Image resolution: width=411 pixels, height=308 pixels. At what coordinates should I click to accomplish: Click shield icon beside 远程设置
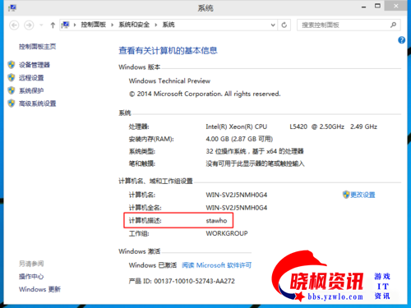[x=12, y=77]
